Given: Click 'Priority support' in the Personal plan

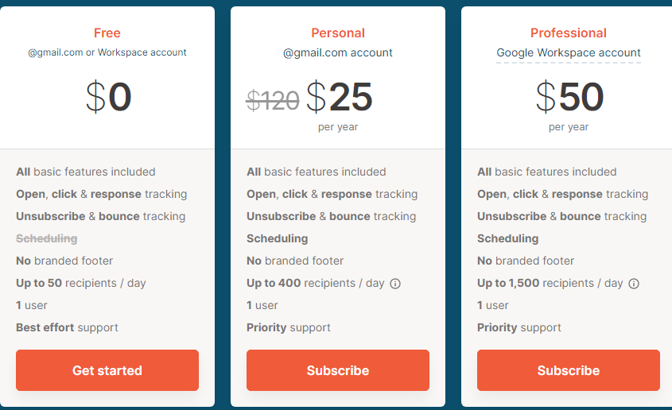Looking at the screenshot, I should coord(288,327).
